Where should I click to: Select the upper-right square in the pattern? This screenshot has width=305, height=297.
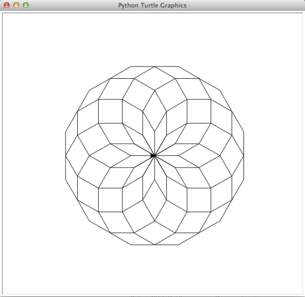tap(199, 111)
